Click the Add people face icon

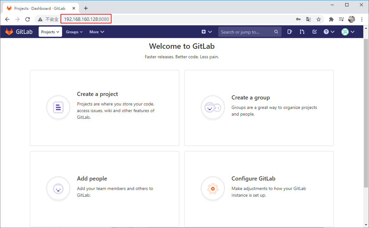[58, 189]
